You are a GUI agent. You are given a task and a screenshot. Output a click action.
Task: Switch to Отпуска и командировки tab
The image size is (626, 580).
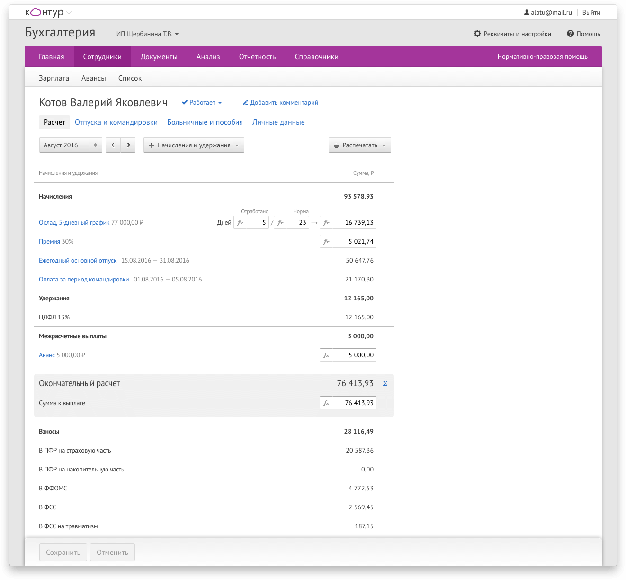click(x=116, y=122)
